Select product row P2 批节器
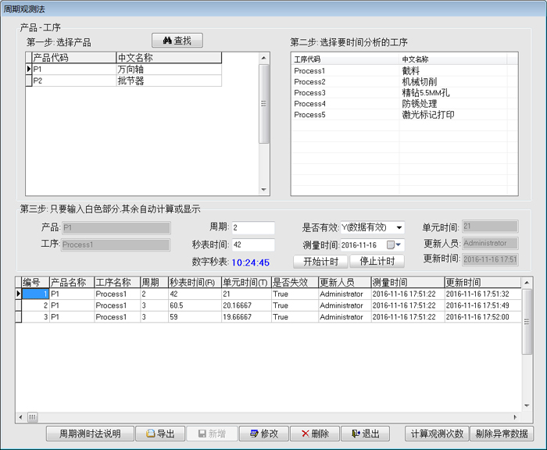The height and width of the screenshot is (450, 547). pos(127,80)
